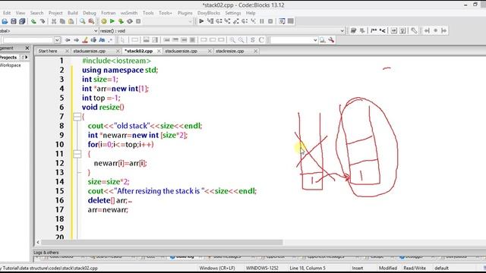Click the Find magnifier icon

pyautogui.click(x=83, y=21)
